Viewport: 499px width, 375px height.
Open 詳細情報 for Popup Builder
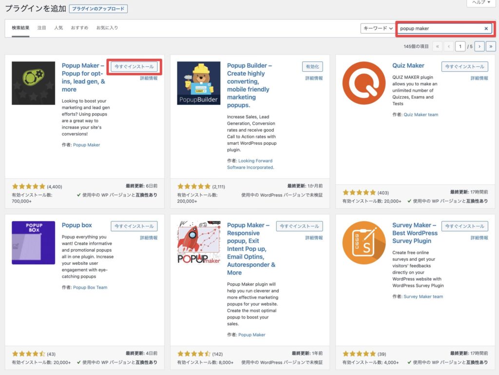pos(314,79)
